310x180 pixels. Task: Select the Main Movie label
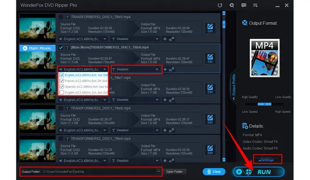[37, 48]
